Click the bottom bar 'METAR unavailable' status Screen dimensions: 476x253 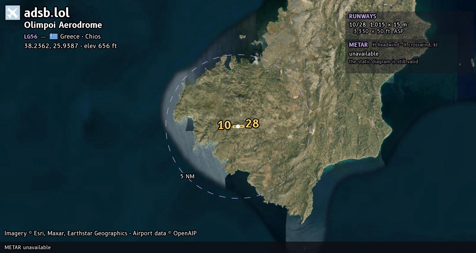(28, 247)
